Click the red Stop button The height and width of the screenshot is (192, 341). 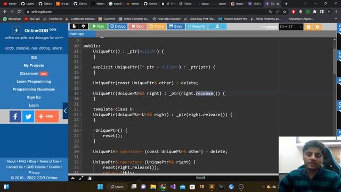[137, 26]
